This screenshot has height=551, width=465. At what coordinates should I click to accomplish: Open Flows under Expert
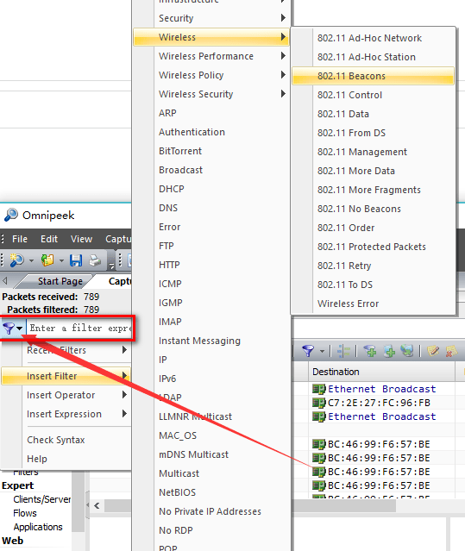click(x=25, y=513)
